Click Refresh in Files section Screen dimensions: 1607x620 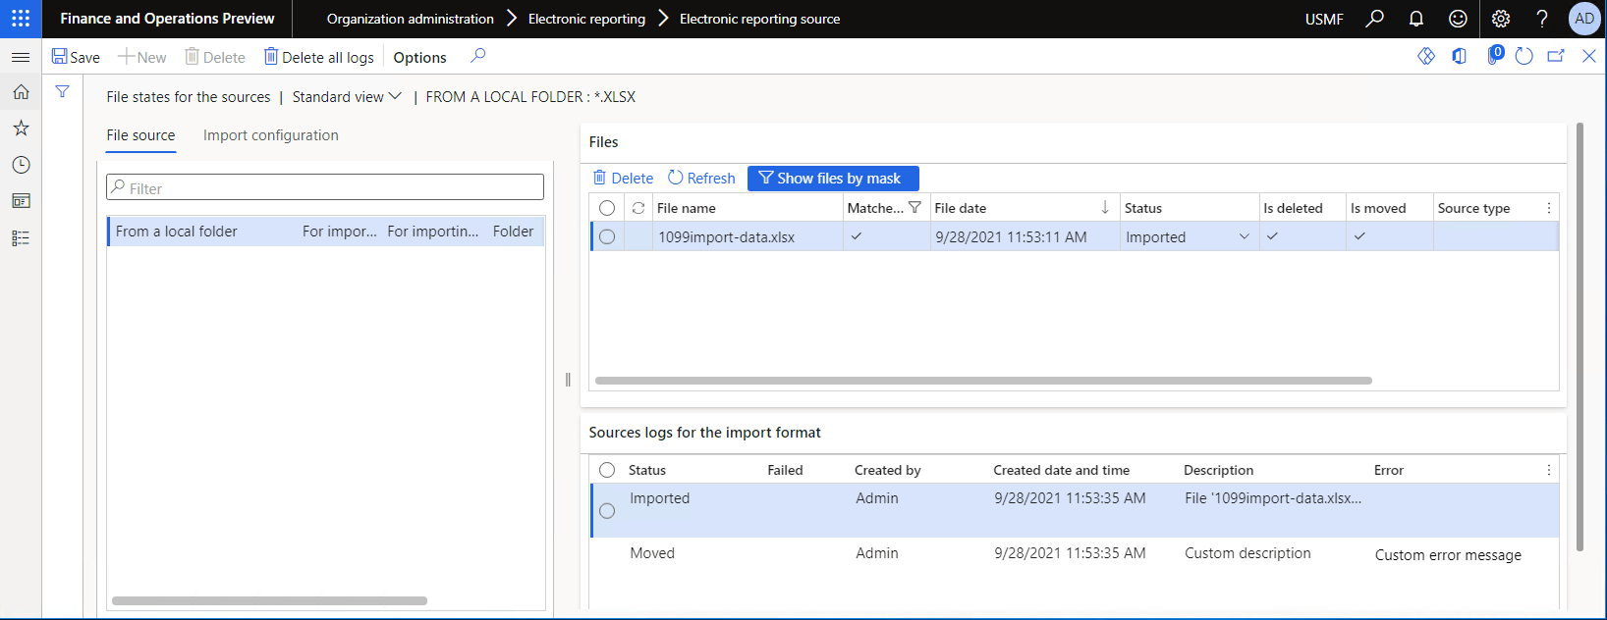pyautogui.click(x=701, y=178)
